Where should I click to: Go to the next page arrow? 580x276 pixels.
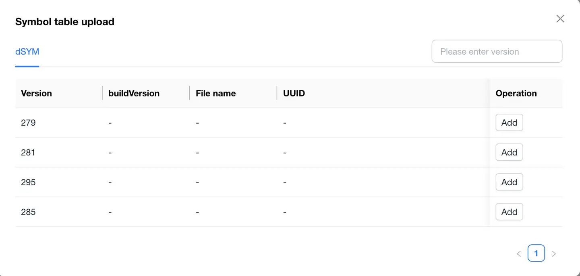coord(554,254)
